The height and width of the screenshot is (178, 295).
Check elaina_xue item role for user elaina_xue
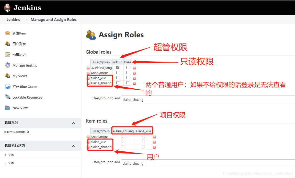point(143,141)
